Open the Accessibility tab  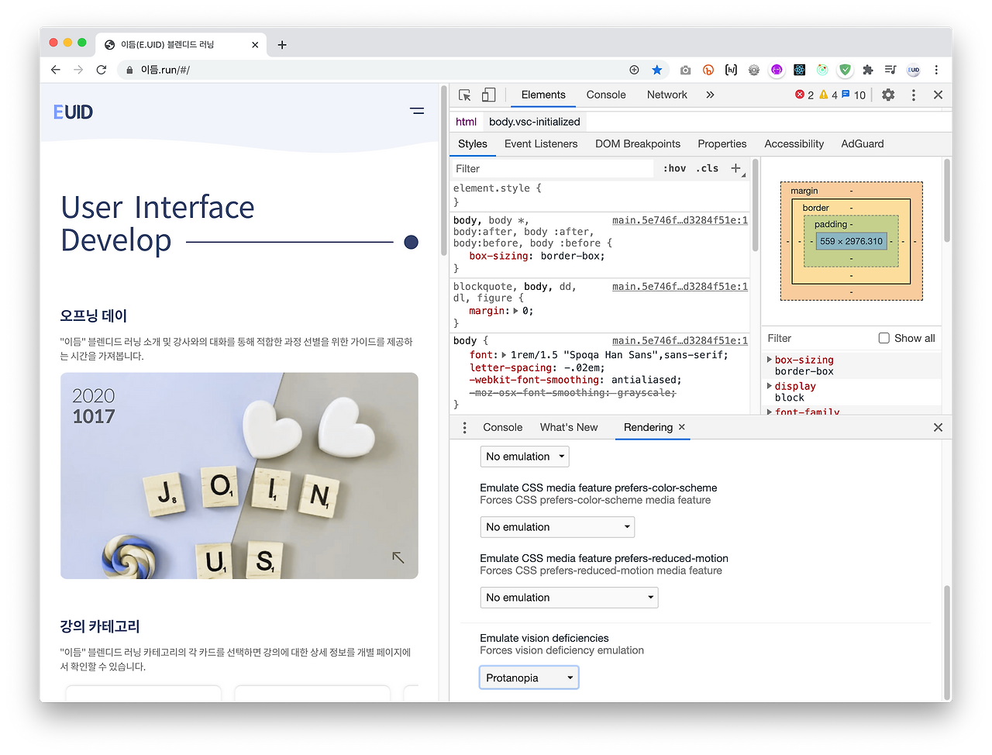point(794,144)
